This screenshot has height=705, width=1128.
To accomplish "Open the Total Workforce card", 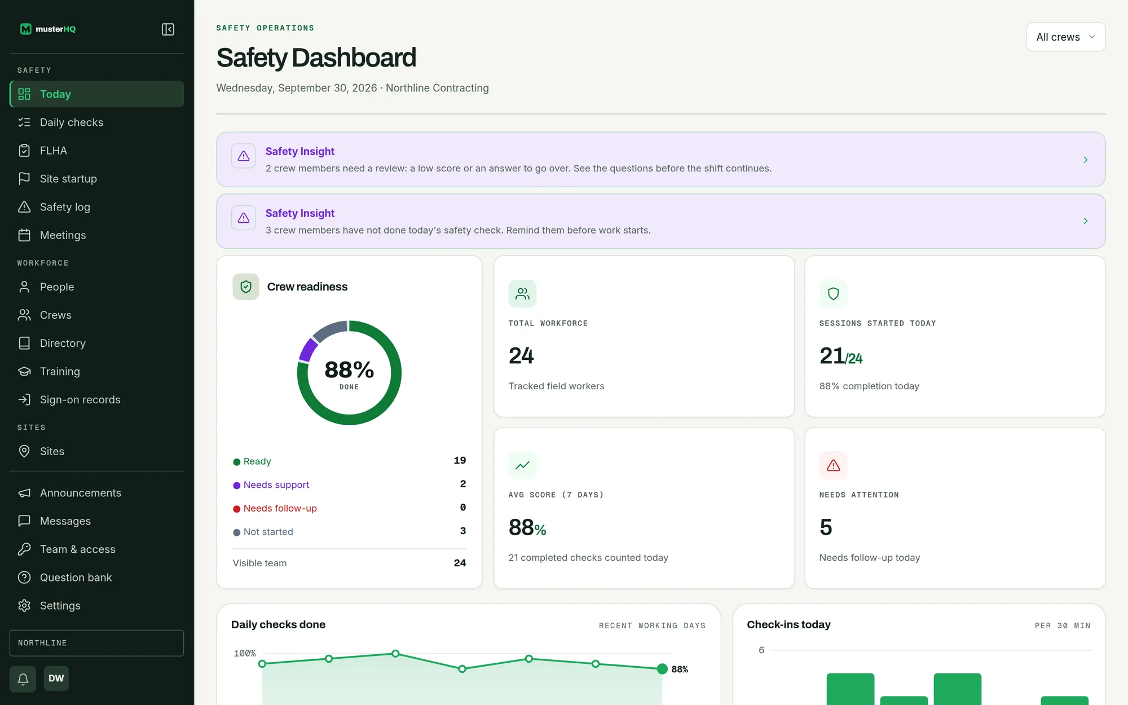I will (x=644, y=337).
